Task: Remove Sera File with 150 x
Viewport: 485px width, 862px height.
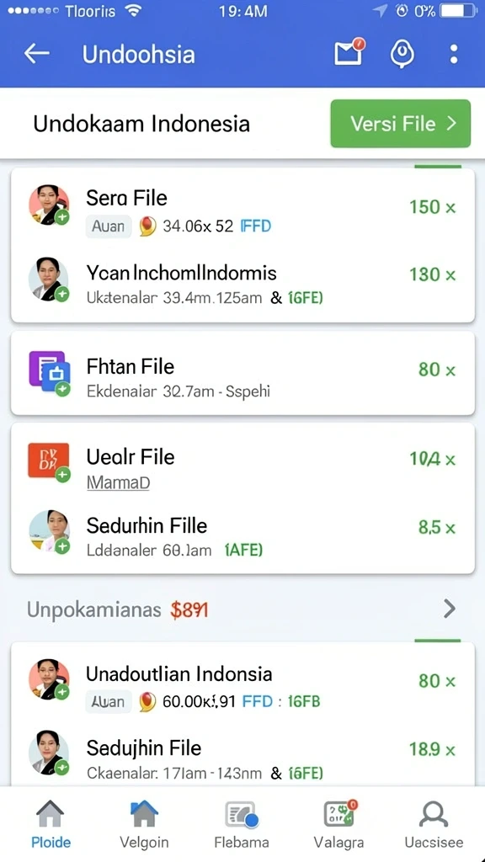Action: click(x=433, y=207)
